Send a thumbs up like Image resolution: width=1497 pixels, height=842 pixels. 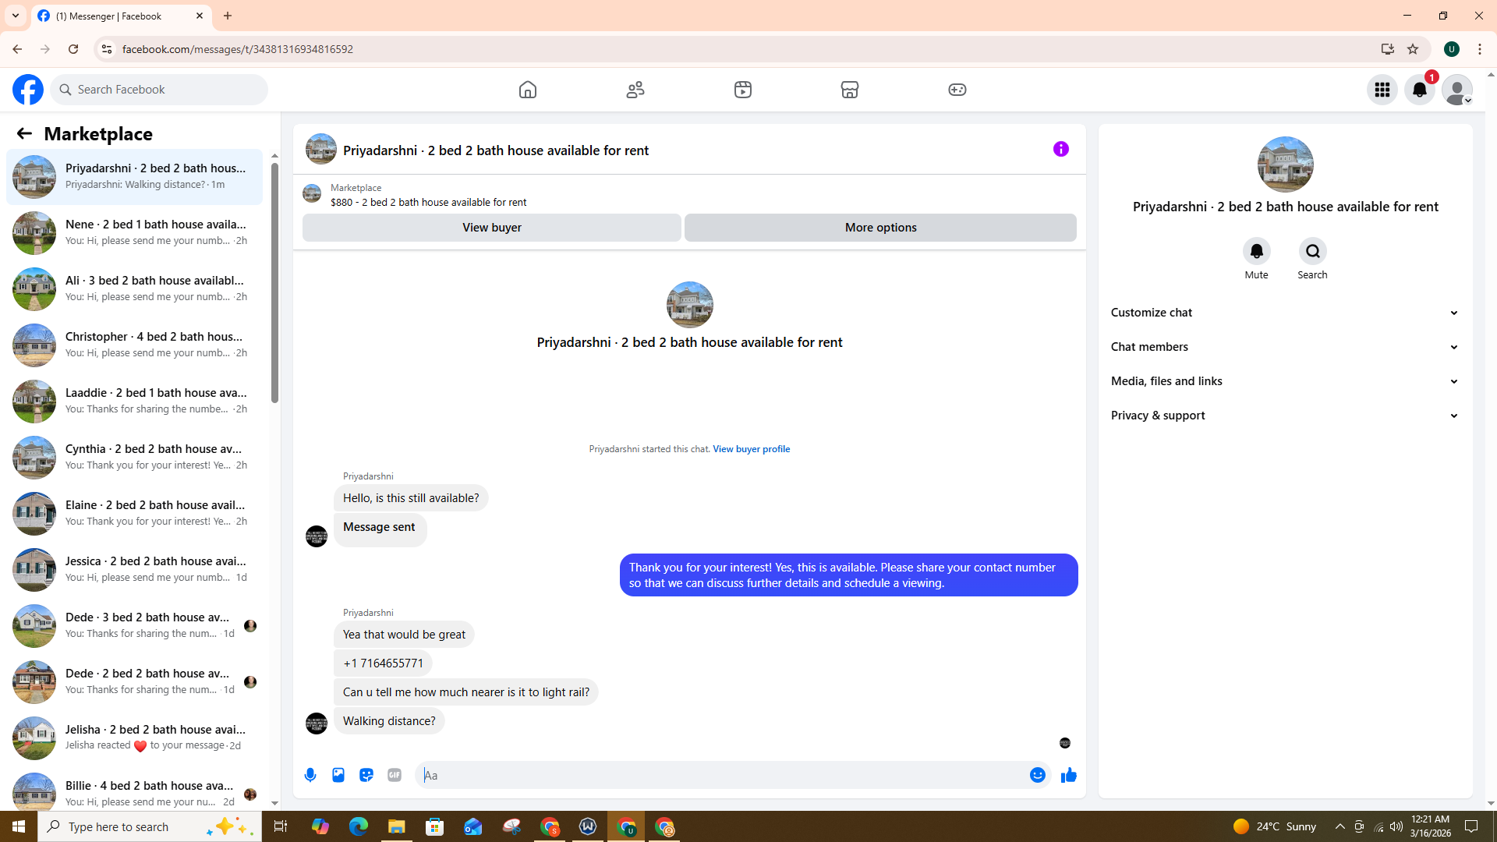1068,775
